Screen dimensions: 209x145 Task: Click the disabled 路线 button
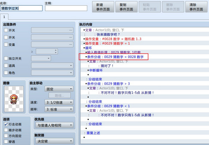[x=60, y=95]
